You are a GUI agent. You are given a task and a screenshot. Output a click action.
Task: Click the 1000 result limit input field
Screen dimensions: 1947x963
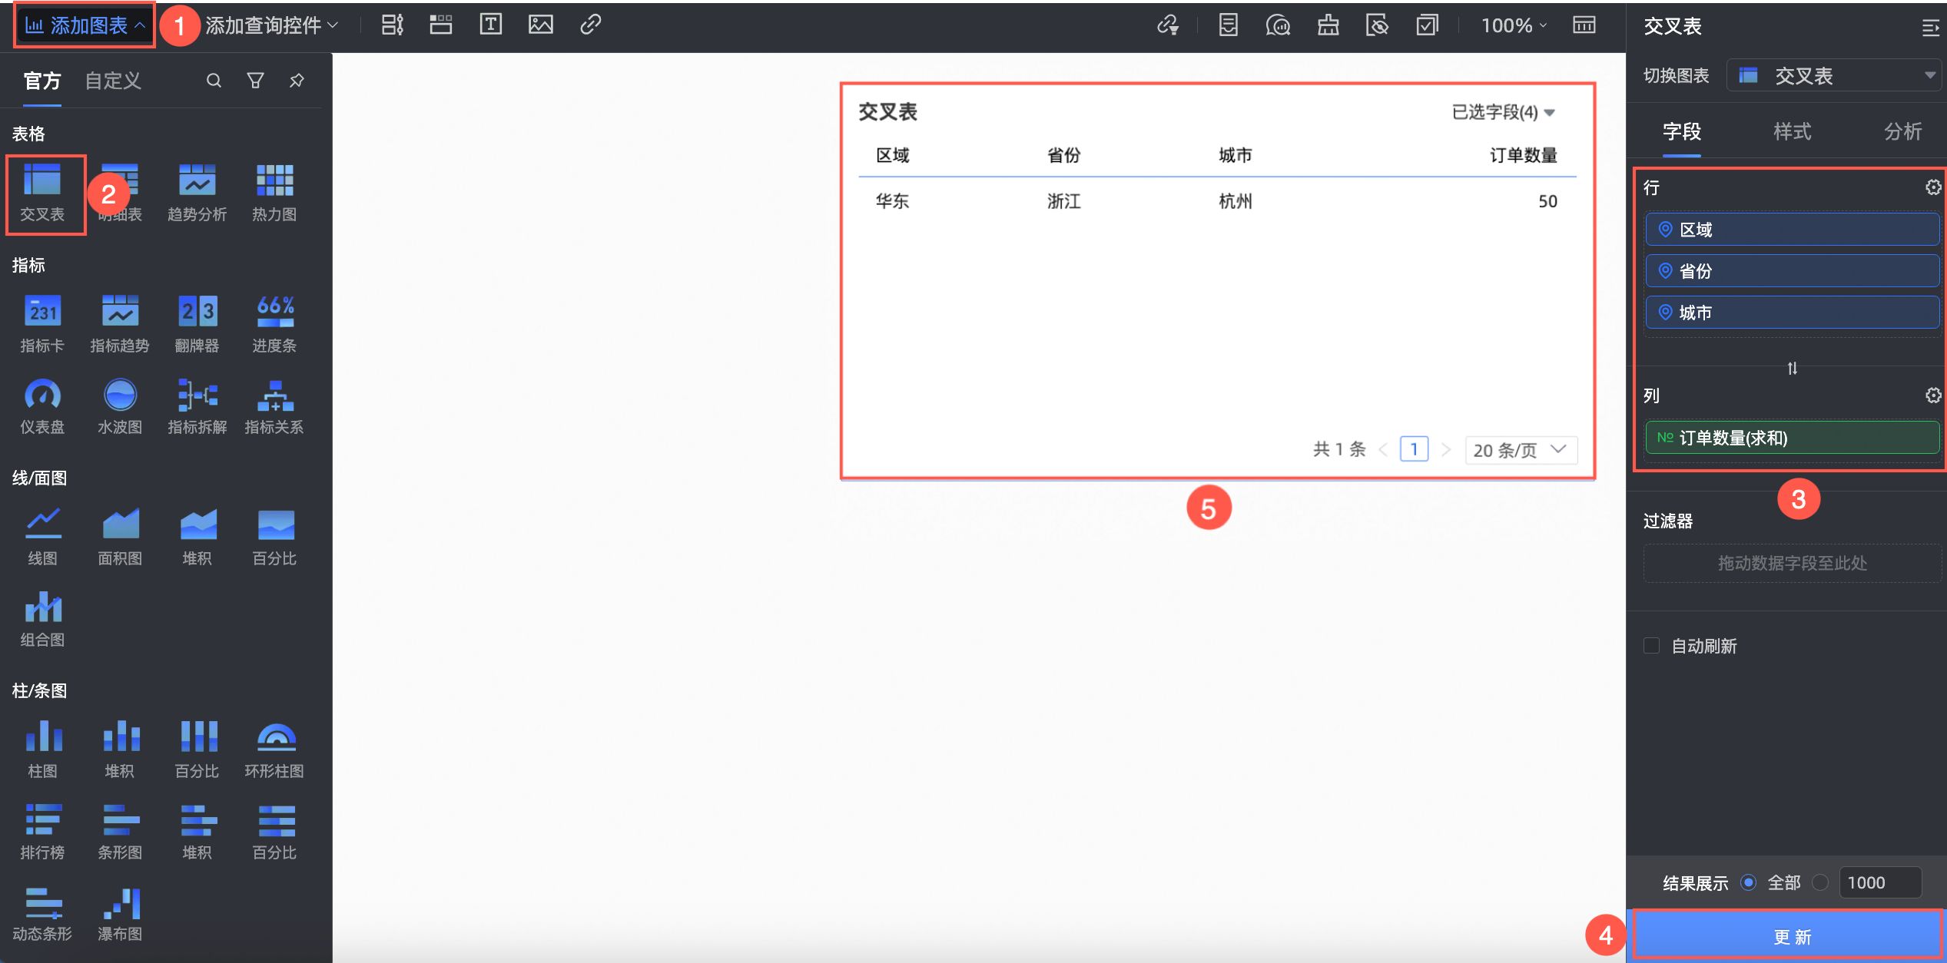1879,882
